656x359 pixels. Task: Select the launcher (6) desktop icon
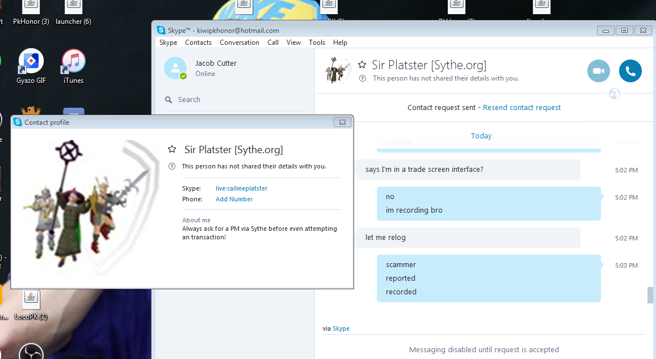73,14
